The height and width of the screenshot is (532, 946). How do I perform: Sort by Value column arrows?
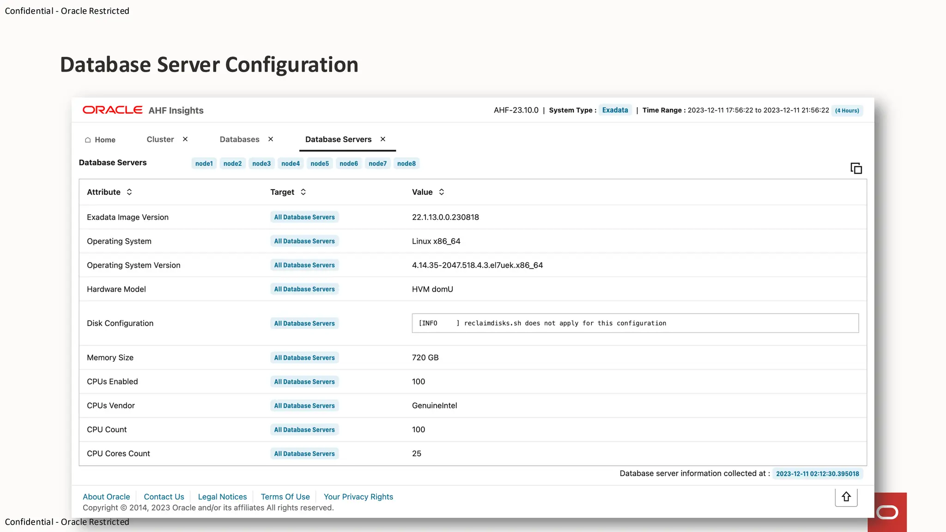pyautogui.click(x=442, y=192)
